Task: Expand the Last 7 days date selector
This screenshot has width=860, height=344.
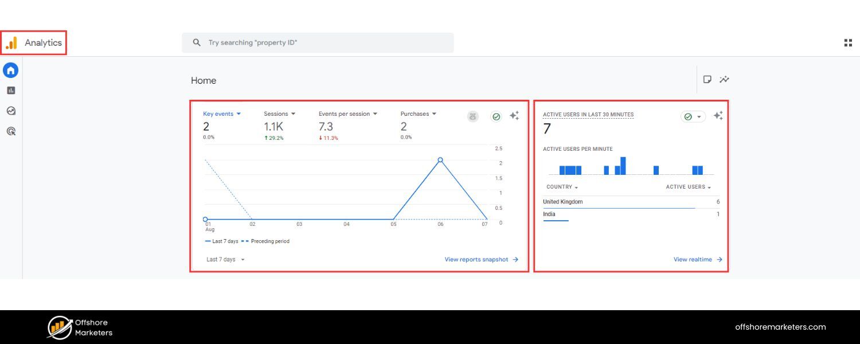Action: 225,259
